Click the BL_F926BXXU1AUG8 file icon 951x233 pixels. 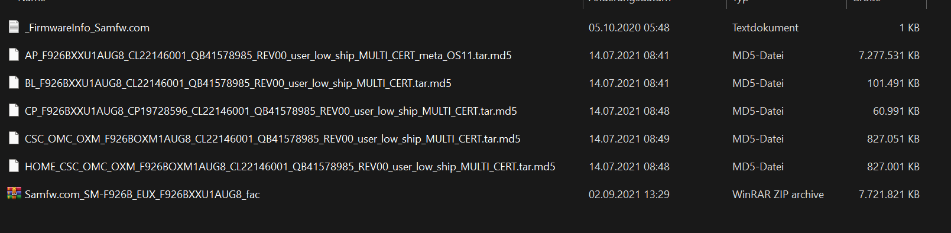tap(14, 83)
